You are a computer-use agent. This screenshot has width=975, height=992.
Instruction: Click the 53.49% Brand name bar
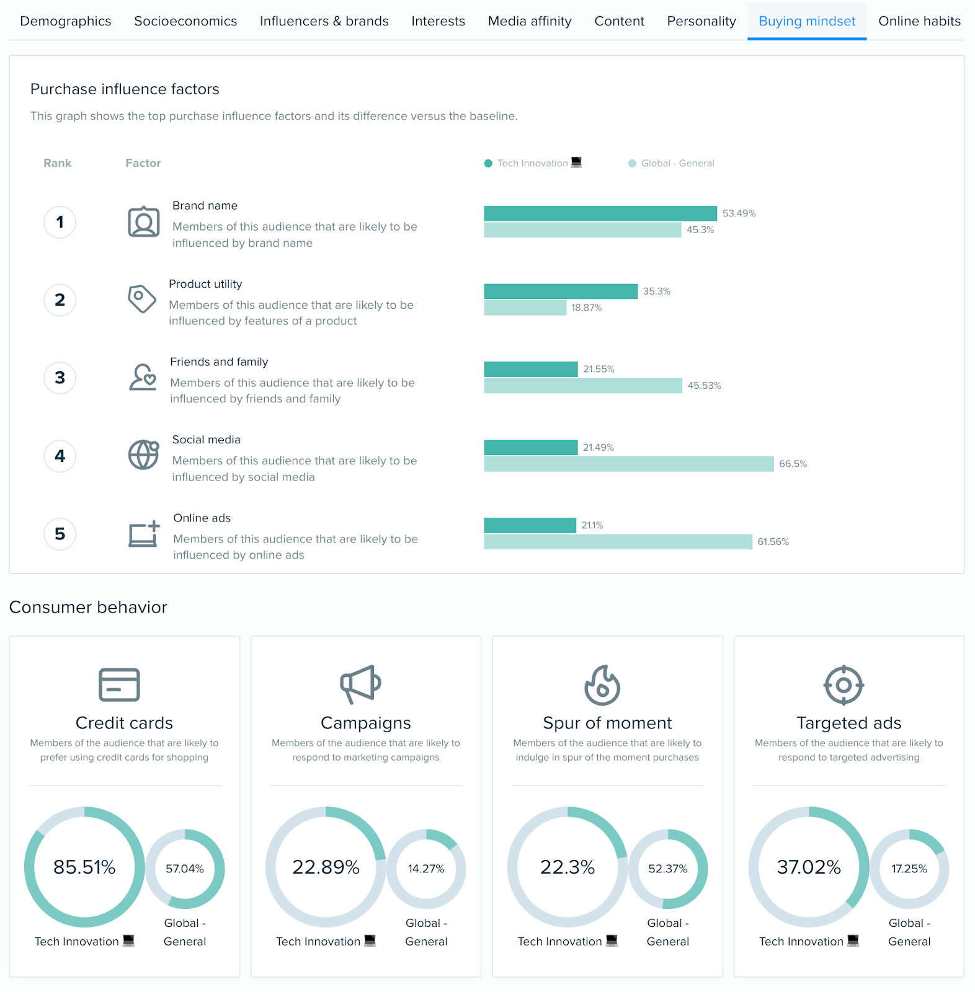600,213
